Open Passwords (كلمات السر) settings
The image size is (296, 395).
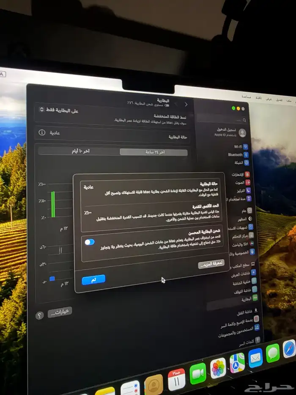(x=249, y=342)
